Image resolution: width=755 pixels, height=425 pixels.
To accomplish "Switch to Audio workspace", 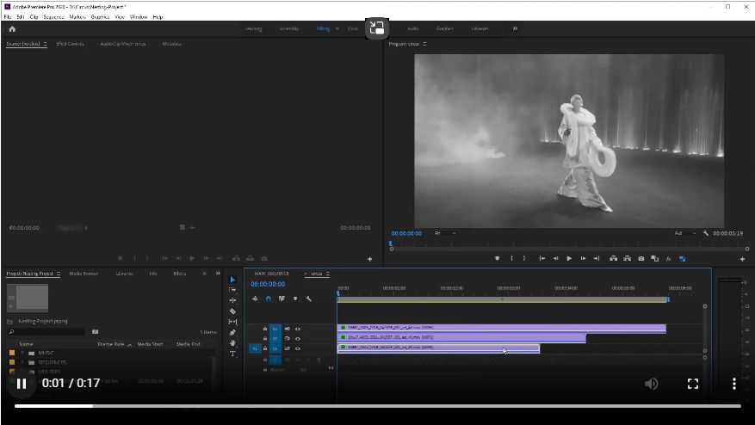I will pos(412,28).
